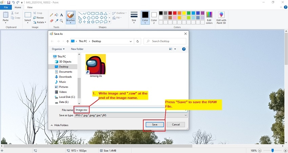Go up one folder in Save As
Viewport: 288px width, 153px height.
click(x=67, y=41)
